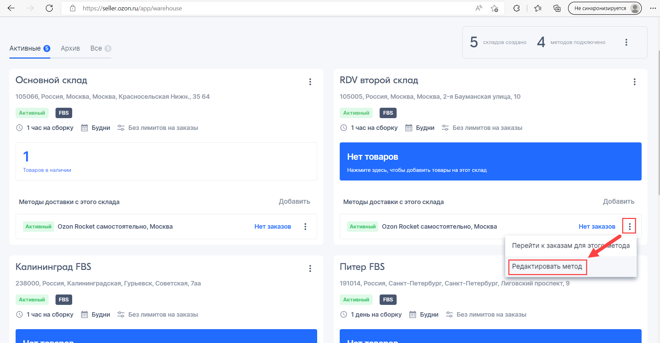Click the limits slider icon on 'Основной склад'

tap(121, 128)
